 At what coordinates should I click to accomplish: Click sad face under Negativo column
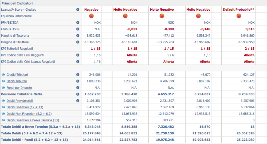coord(91,16)
